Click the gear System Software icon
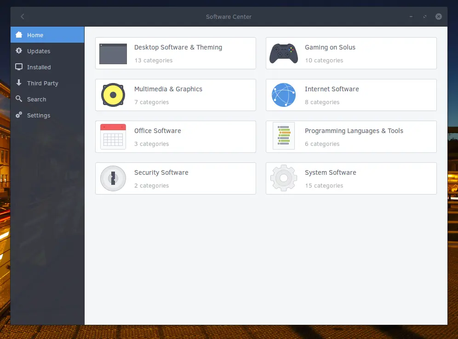 283,178
